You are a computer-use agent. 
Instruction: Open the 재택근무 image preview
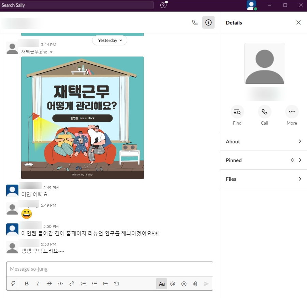point(83,118)
